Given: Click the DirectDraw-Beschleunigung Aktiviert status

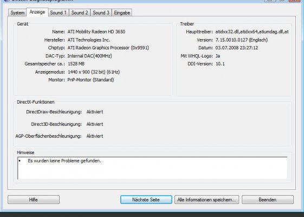Looking at the screenshot, I should pyautogui.click(x=95, y=112).
